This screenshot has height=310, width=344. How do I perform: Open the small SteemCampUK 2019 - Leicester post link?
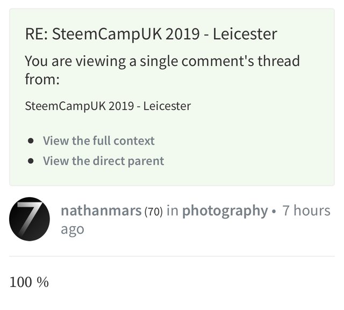tap(108, 106)
